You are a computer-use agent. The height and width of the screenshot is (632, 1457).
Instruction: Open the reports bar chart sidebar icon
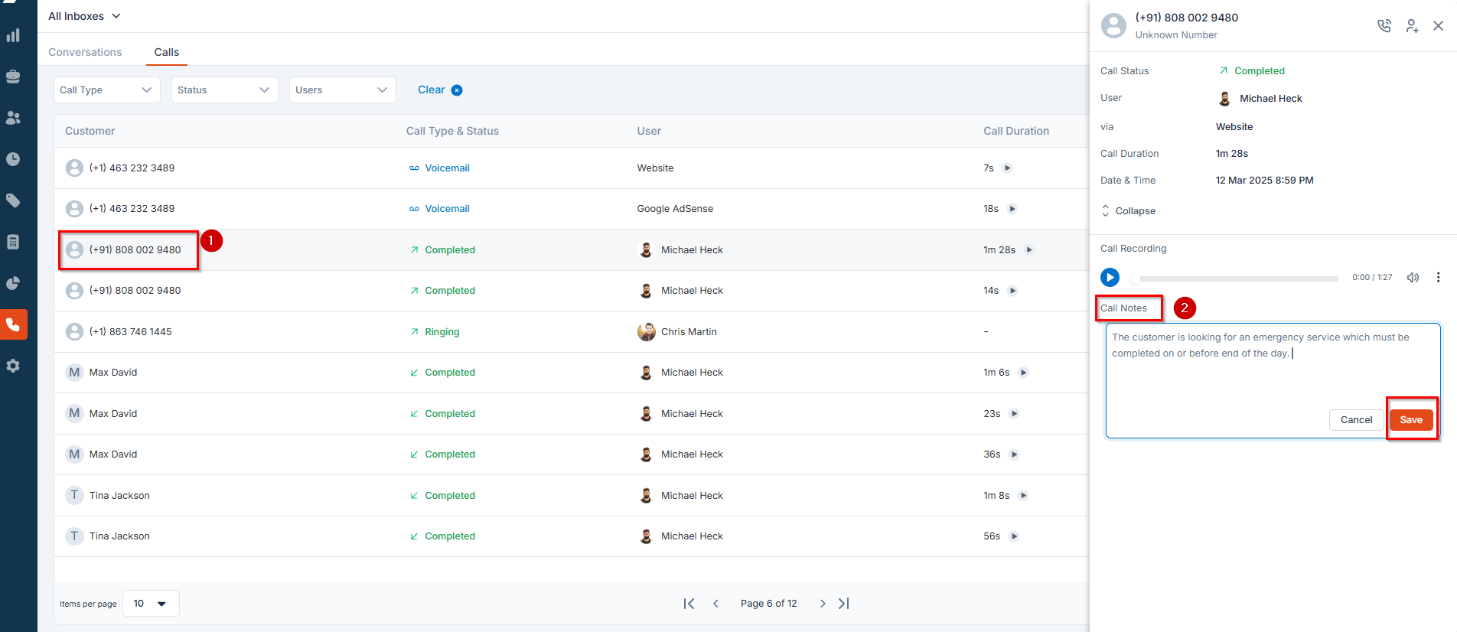click(x=13, y=35)
